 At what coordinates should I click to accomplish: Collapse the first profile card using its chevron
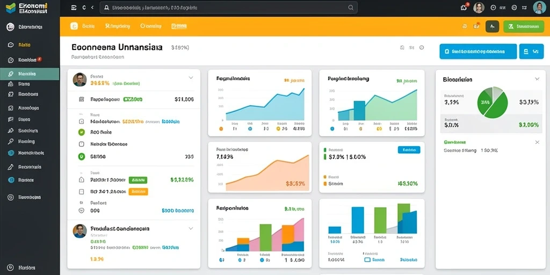pos(191,77)
